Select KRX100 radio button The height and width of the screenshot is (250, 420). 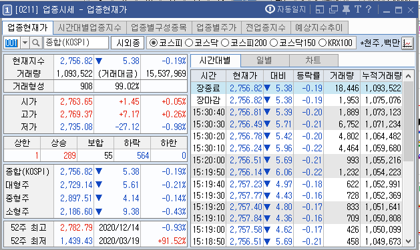coord(323,43)
